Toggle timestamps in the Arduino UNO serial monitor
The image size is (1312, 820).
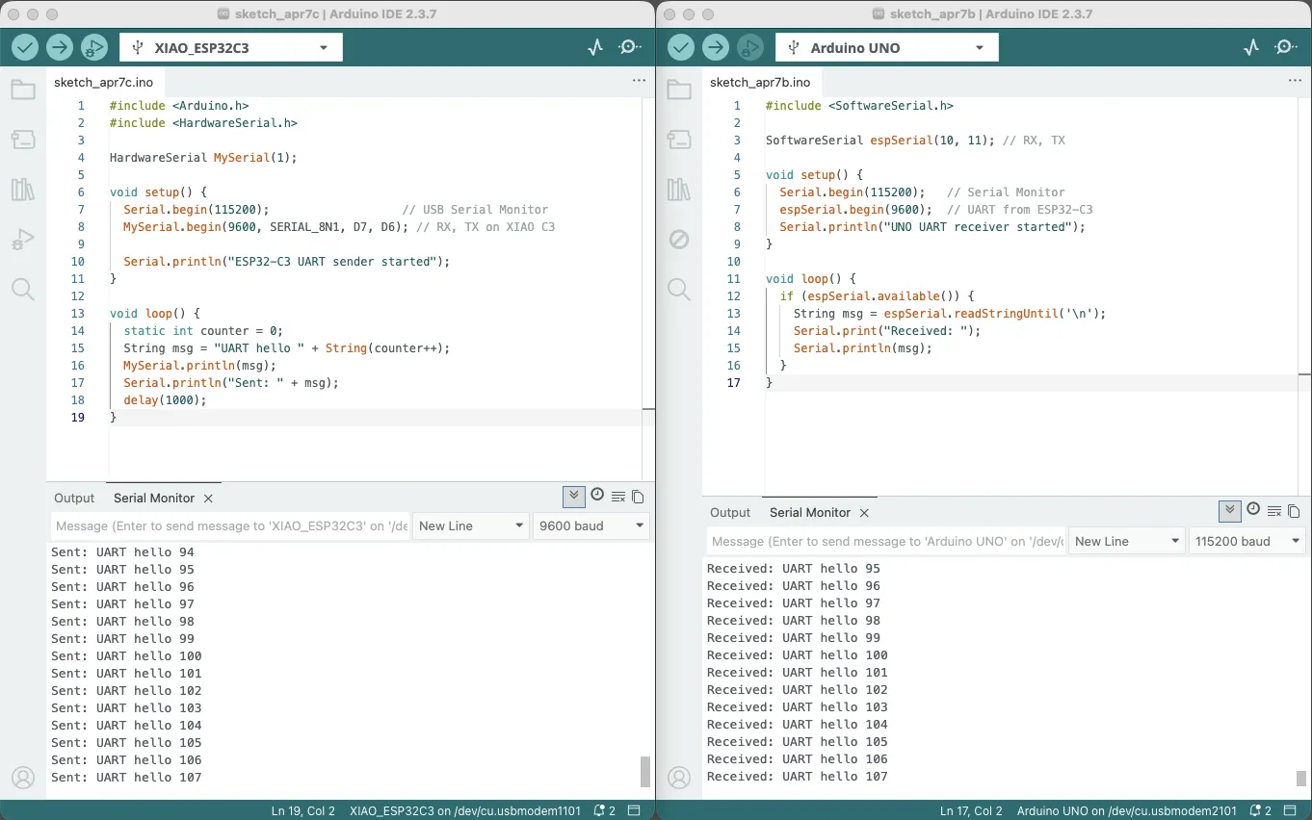(x=1253, y=510)
